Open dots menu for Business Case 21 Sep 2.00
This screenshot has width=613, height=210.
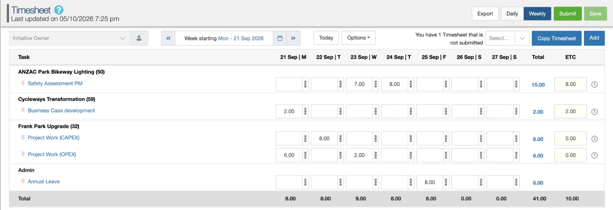[305, 112]
